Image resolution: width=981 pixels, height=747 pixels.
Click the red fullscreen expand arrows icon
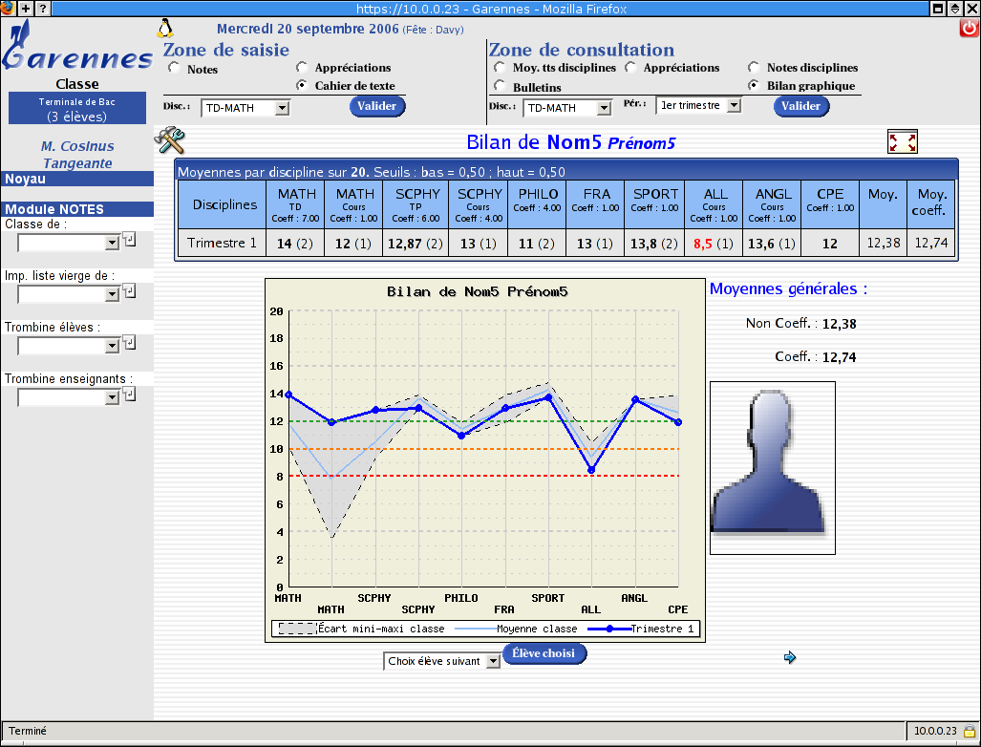(902, 142)
